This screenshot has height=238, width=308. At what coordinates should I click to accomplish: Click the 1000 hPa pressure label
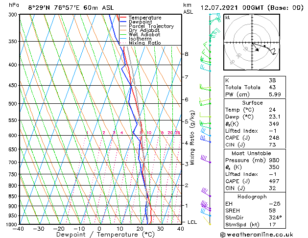12,225
